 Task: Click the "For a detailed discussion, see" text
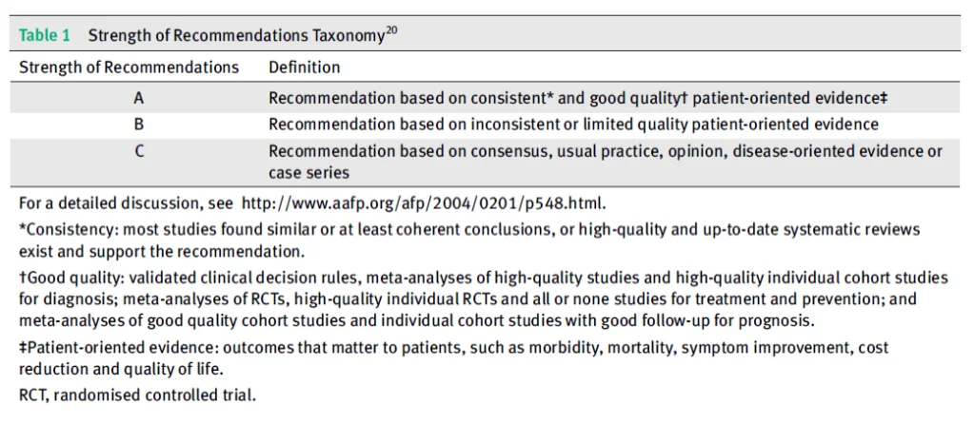(128, 203)
